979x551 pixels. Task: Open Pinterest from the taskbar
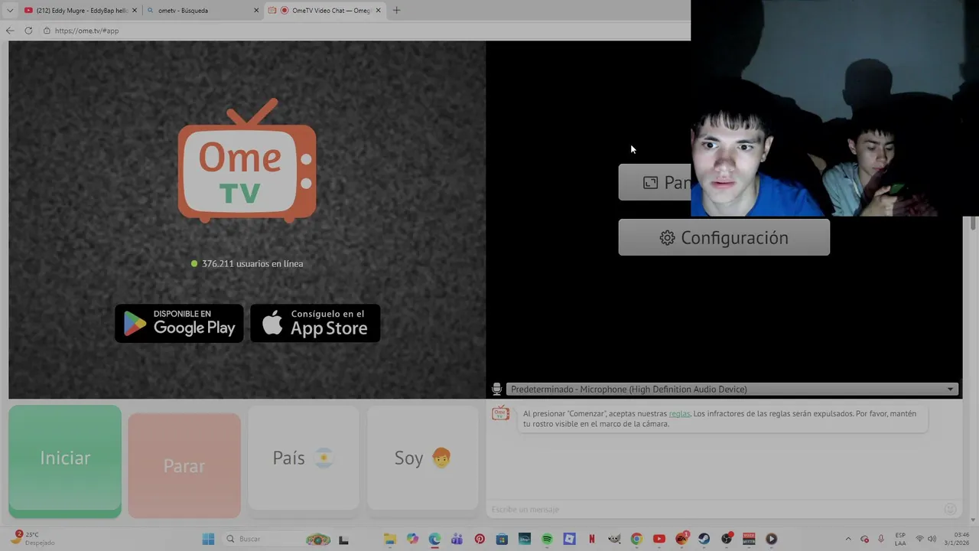click(480, 539)
